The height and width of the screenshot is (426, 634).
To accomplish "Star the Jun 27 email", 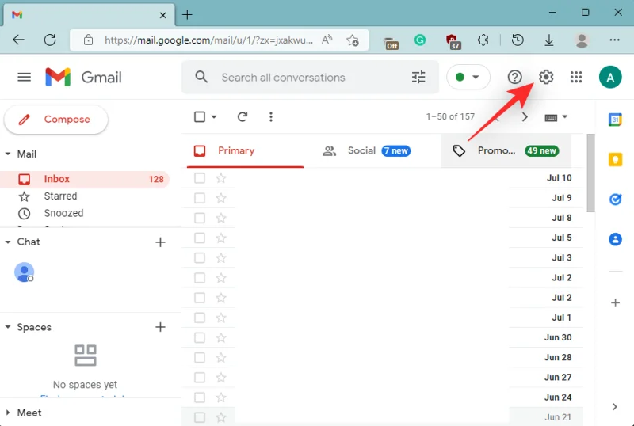I will click(221, 377).
